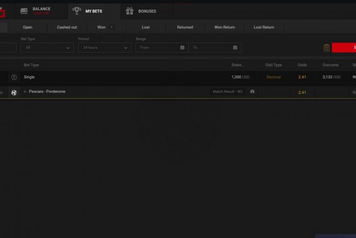Image resolution: width=356 pixels, height=238 pixels.
Task: Click the Decimal odd type value
Action: (273, 77)
